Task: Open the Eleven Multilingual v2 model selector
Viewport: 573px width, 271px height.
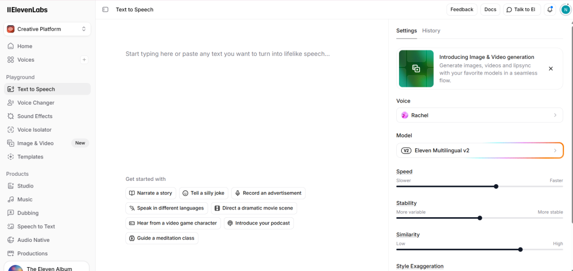Action: (x=479, y=151)
